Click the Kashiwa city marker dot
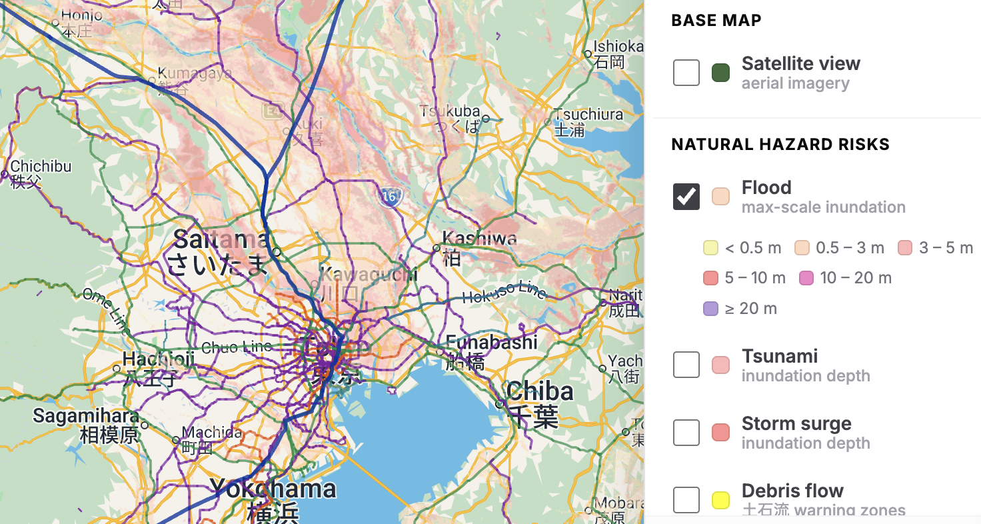Image resolution: width=981 pixels, height=524 pixels. point(437,248)
